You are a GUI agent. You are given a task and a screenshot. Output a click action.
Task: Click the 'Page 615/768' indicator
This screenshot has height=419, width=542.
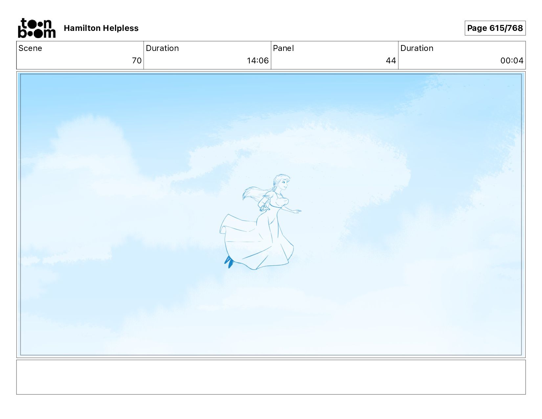click(x=495, y=28)
